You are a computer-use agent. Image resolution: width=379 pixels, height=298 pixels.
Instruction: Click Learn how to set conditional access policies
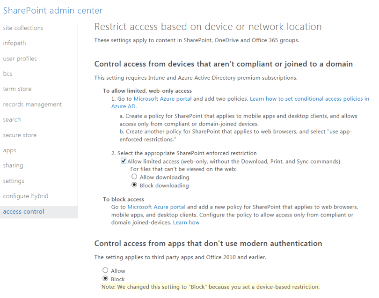point(309,99)
